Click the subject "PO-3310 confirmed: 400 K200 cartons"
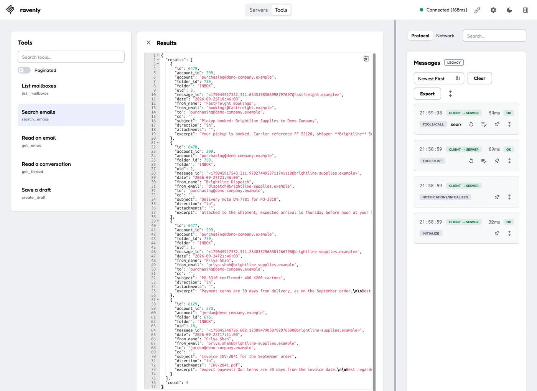The image size is (537, 391). (242, 278)
